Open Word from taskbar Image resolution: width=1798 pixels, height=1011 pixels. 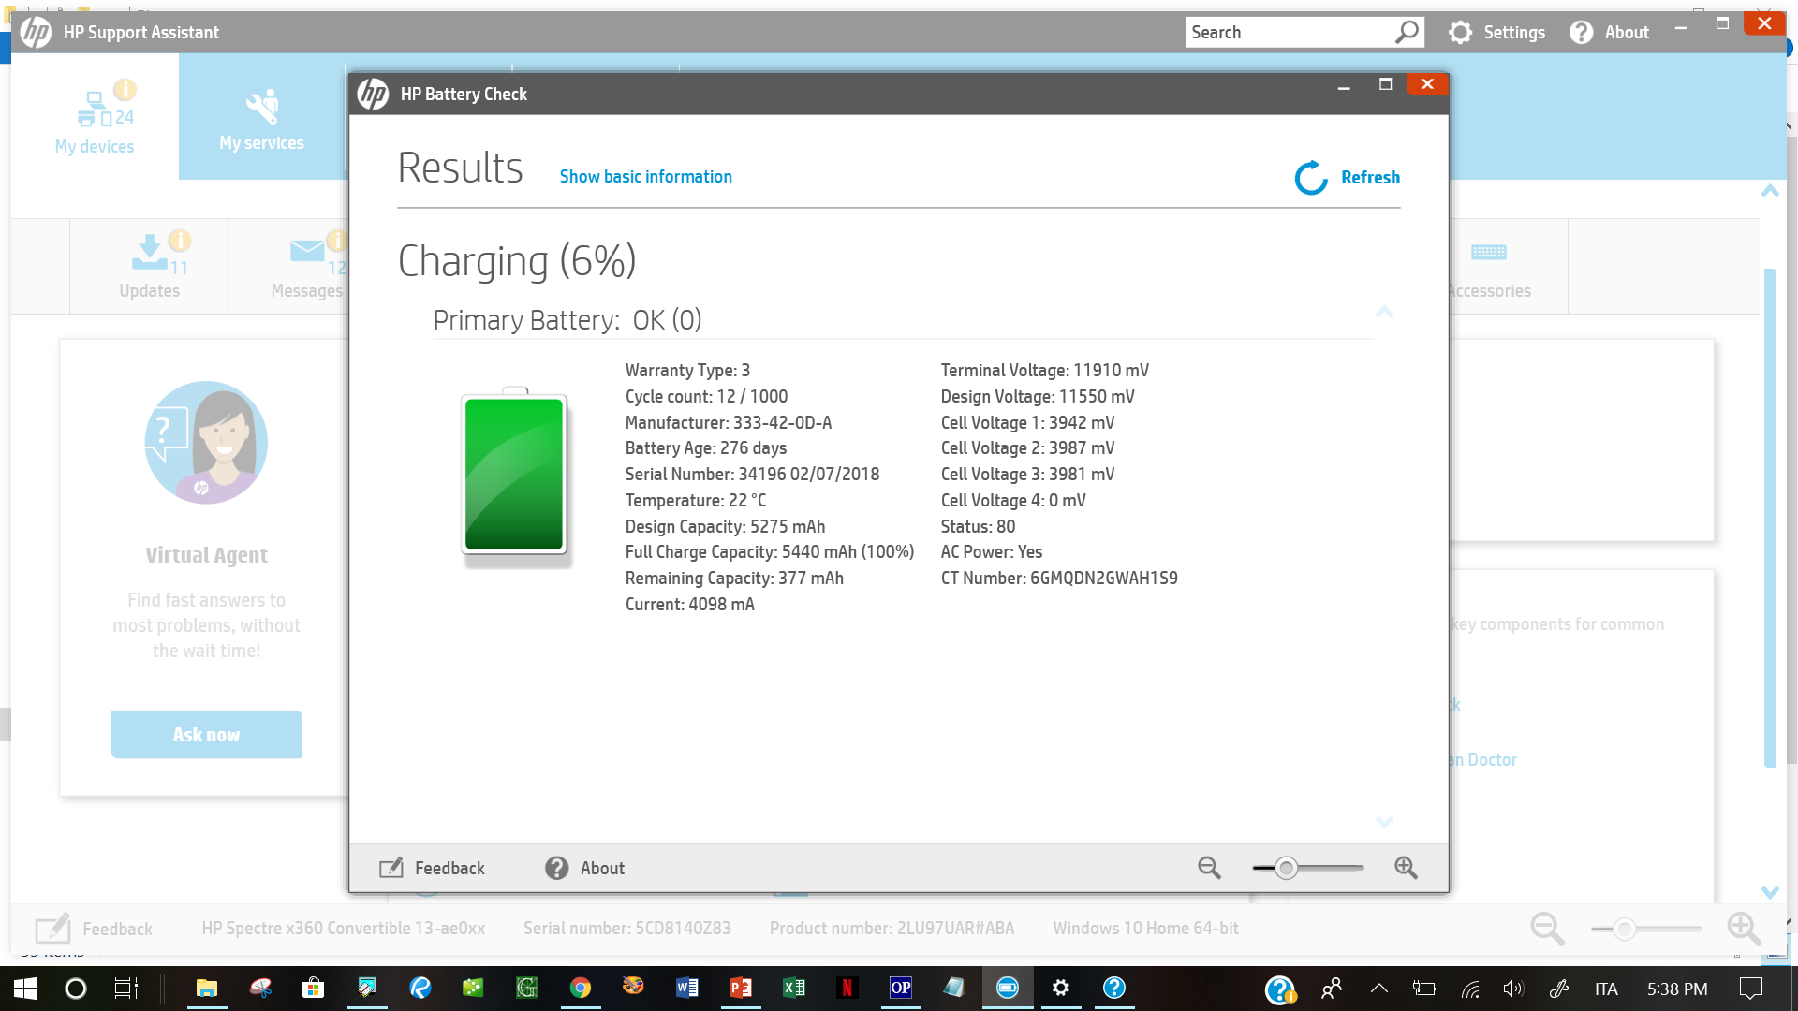click(x=686, y=989)
